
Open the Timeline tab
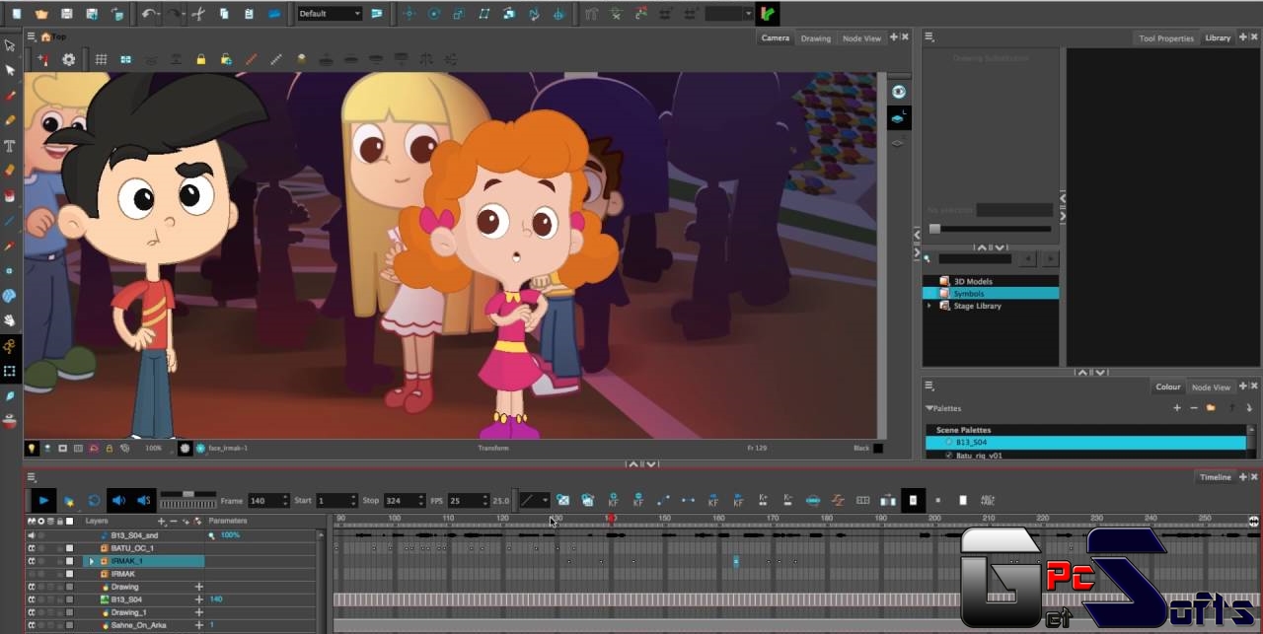1215,477
